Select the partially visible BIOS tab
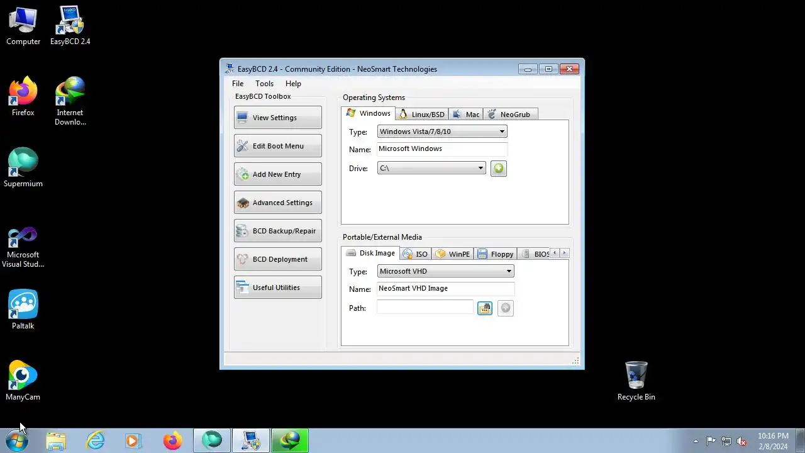The image size is (805, 453). click(534, 254)
